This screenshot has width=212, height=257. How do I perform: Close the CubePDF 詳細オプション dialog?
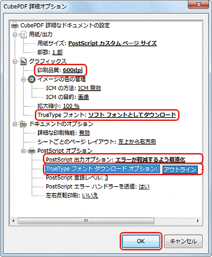[198, 5]
